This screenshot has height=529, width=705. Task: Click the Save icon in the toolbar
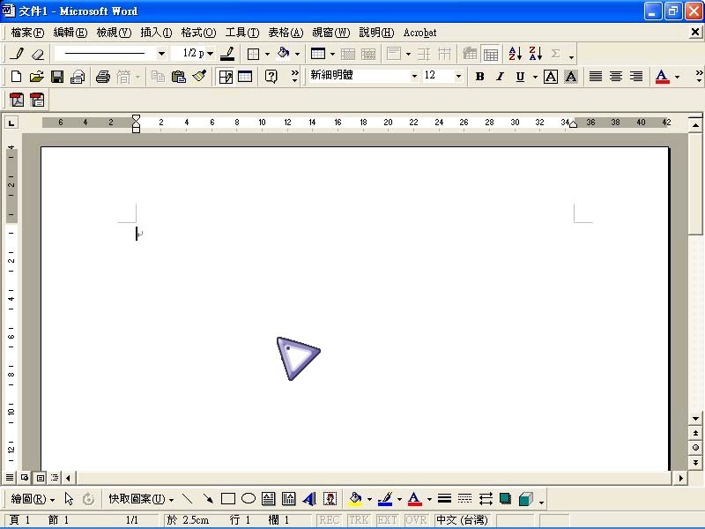56,77
